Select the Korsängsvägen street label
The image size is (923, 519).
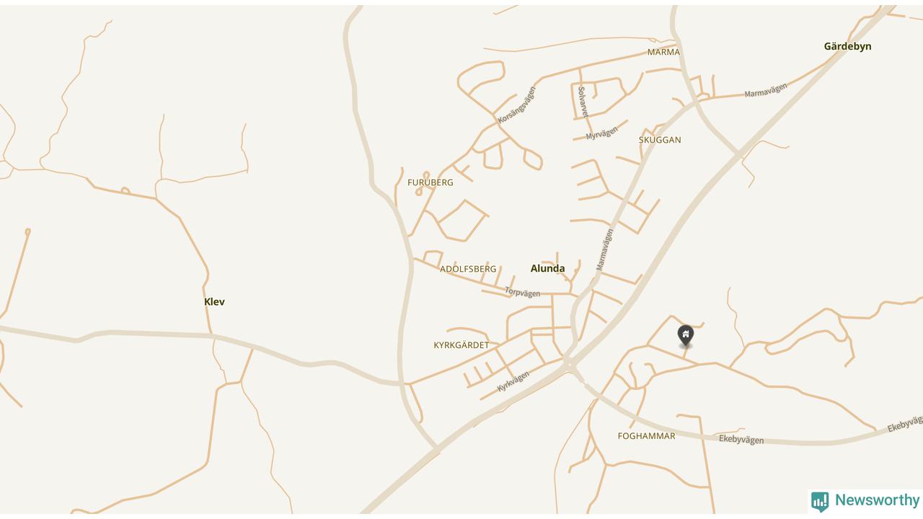coord(517,105)
